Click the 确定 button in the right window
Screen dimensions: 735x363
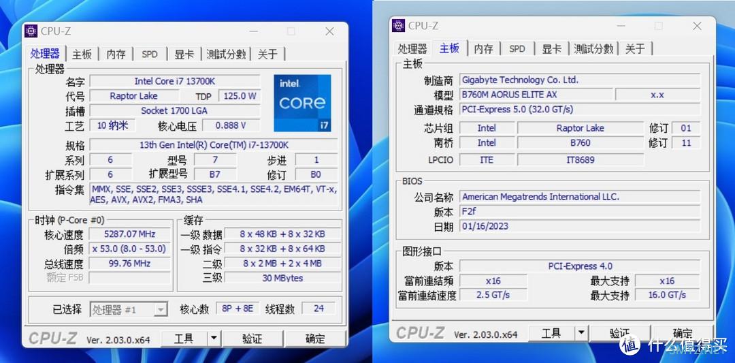(x=683, y=334)
